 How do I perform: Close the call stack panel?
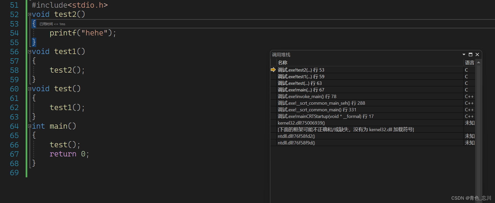(x=477, y=55)
